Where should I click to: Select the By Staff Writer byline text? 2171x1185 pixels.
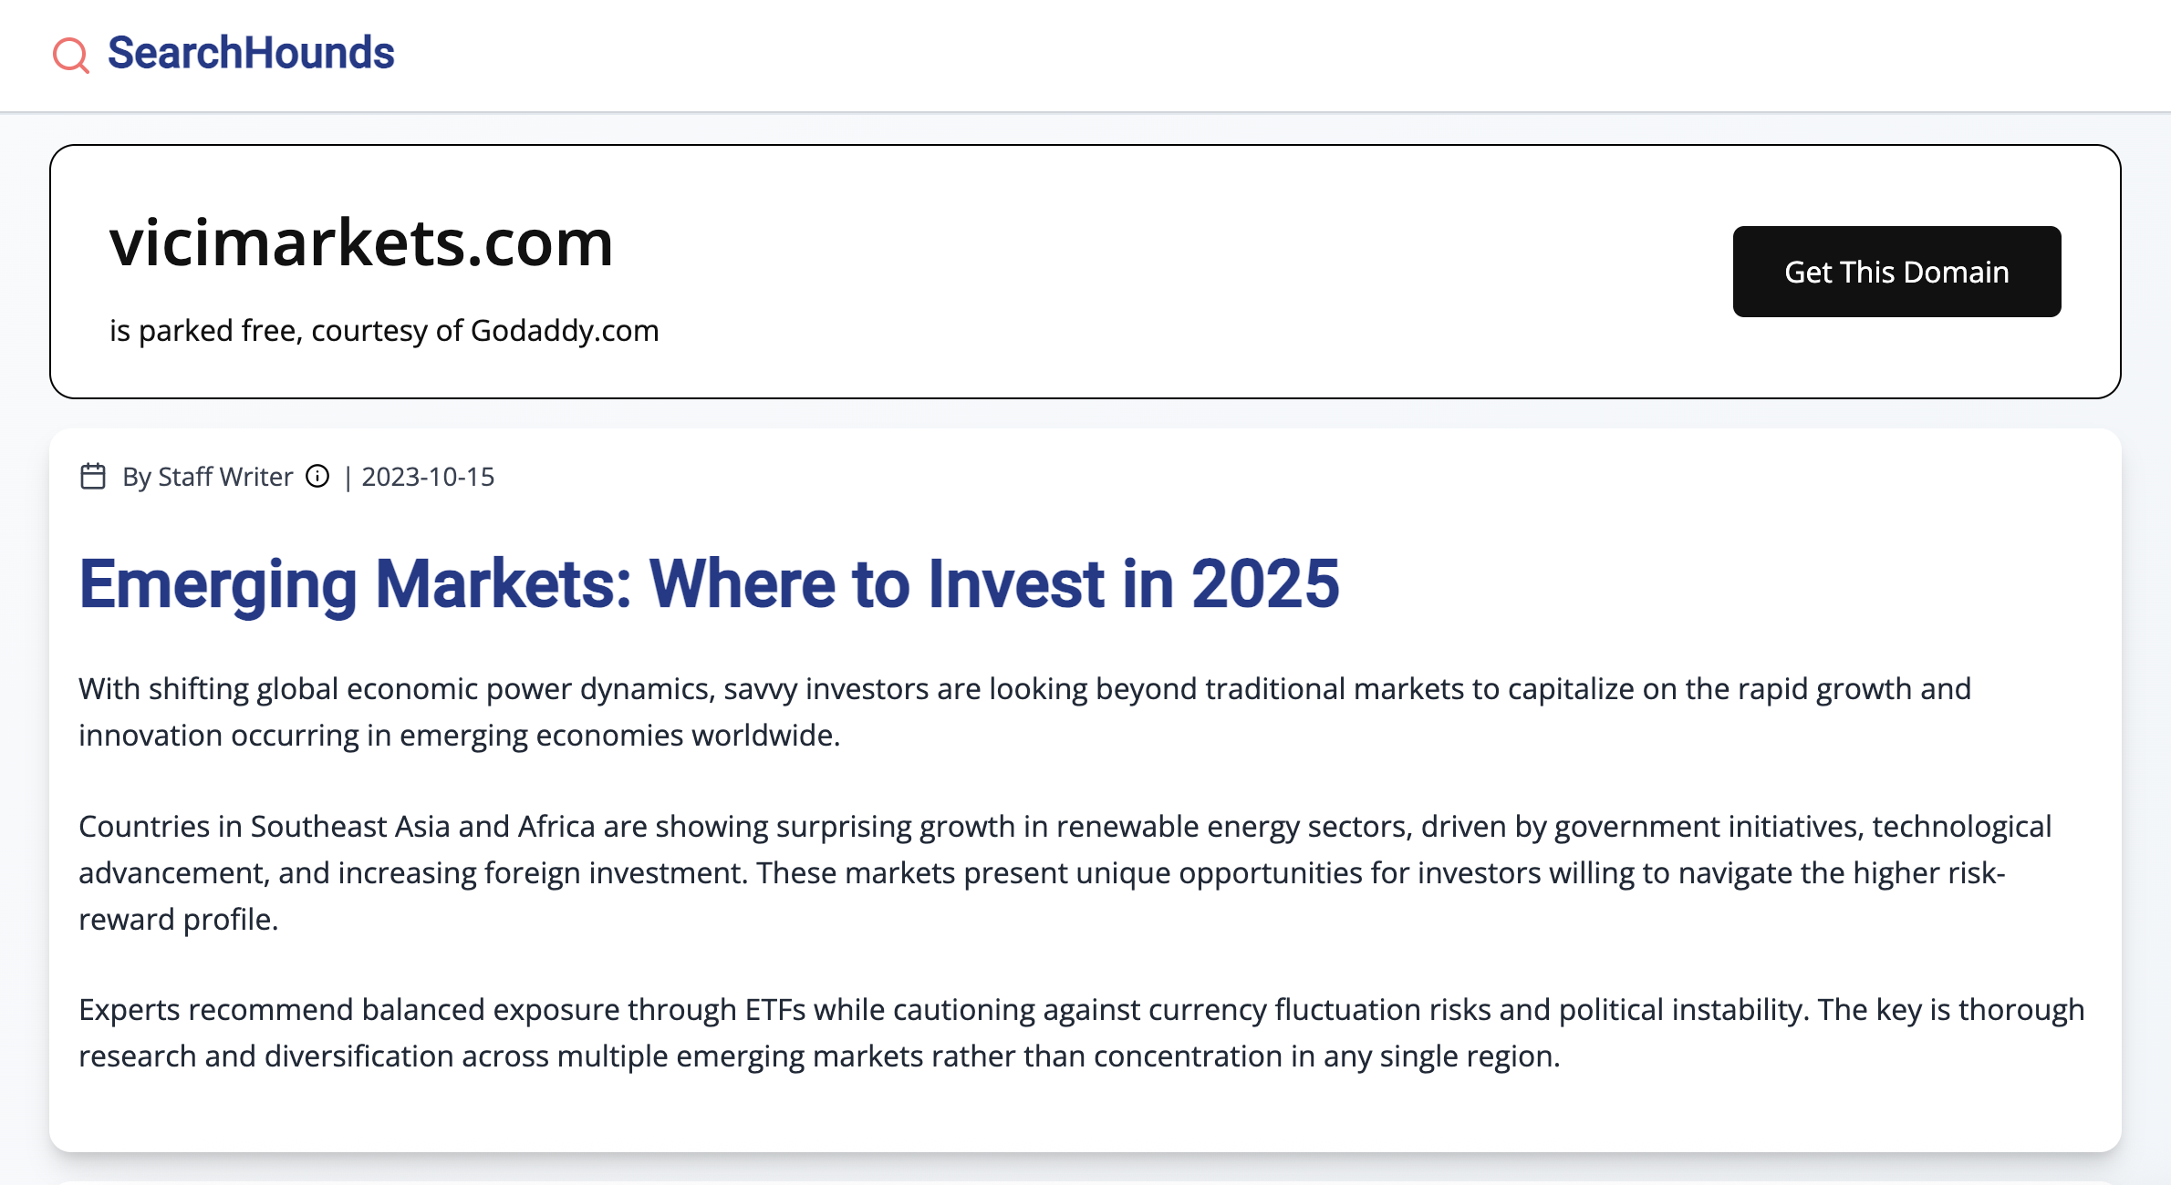click(207, 477)
